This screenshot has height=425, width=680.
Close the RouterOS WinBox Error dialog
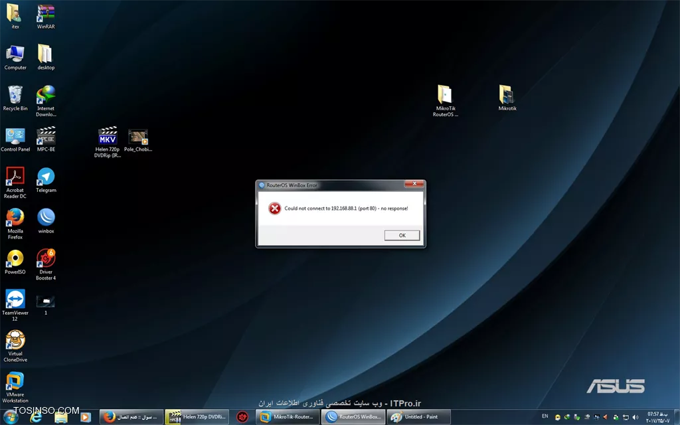coord(416,185)
